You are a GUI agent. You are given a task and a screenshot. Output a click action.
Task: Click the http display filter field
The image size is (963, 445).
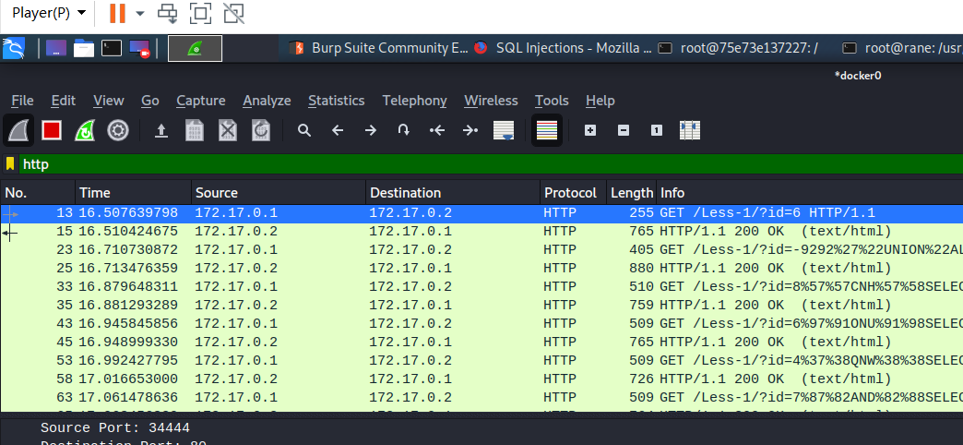(492, 164)
